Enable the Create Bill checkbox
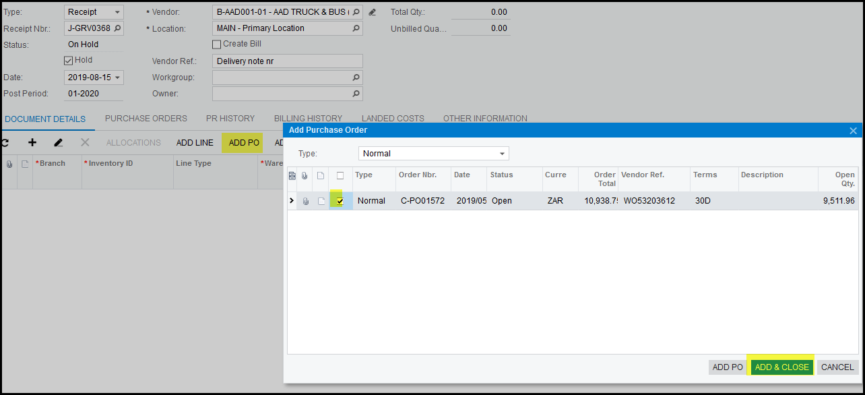Image resolution: width=865 pixels, height=395 pixels. coord(217,44)
